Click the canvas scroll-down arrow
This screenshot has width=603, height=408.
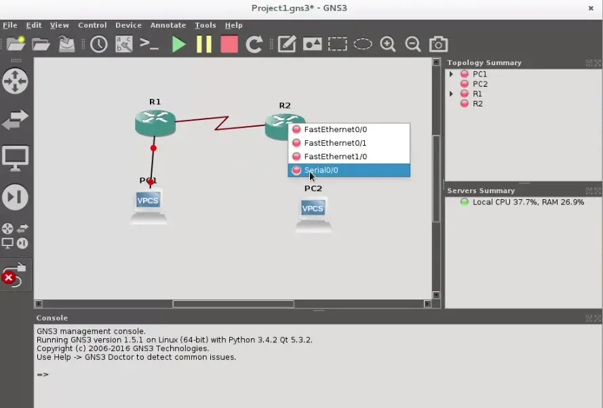point(436,295)
